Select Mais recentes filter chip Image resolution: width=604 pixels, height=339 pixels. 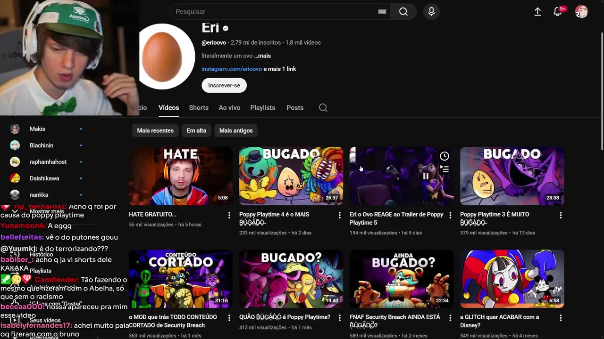155,130
